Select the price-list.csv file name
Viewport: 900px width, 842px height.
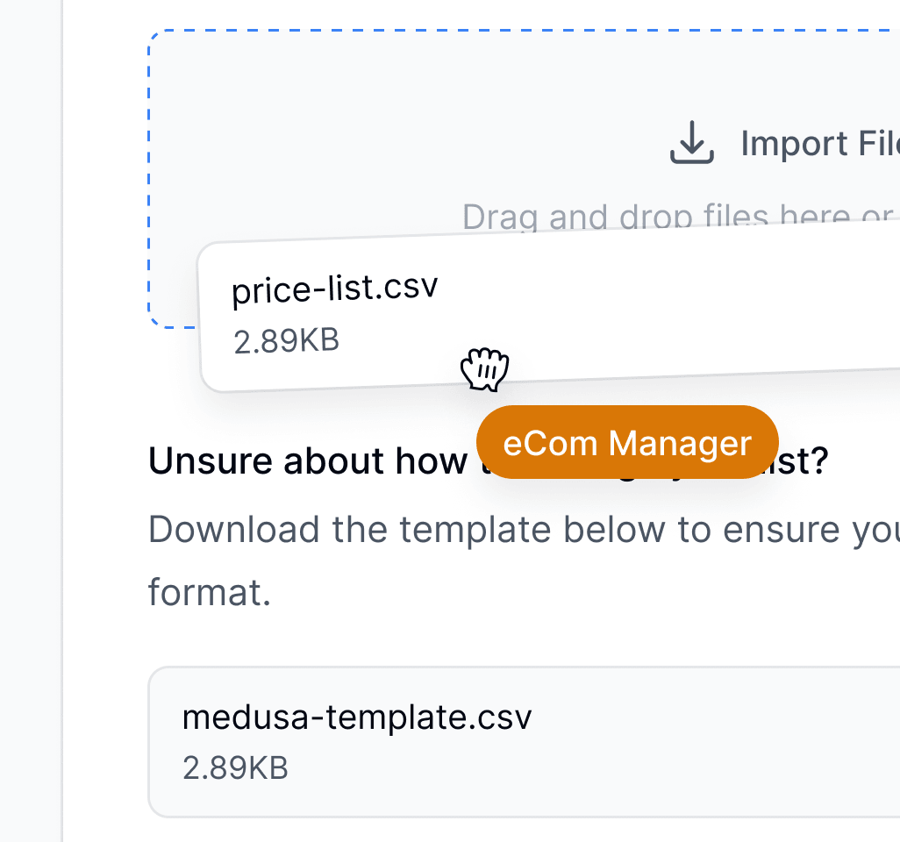point(334,289)
